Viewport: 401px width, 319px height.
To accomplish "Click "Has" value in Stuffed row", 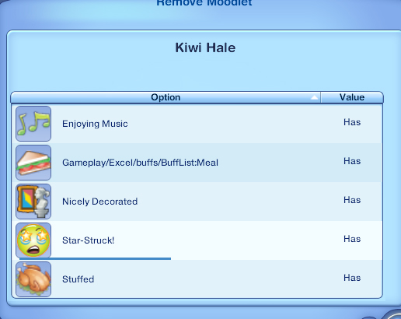I will pyautogui.click(x=352, y=278).
